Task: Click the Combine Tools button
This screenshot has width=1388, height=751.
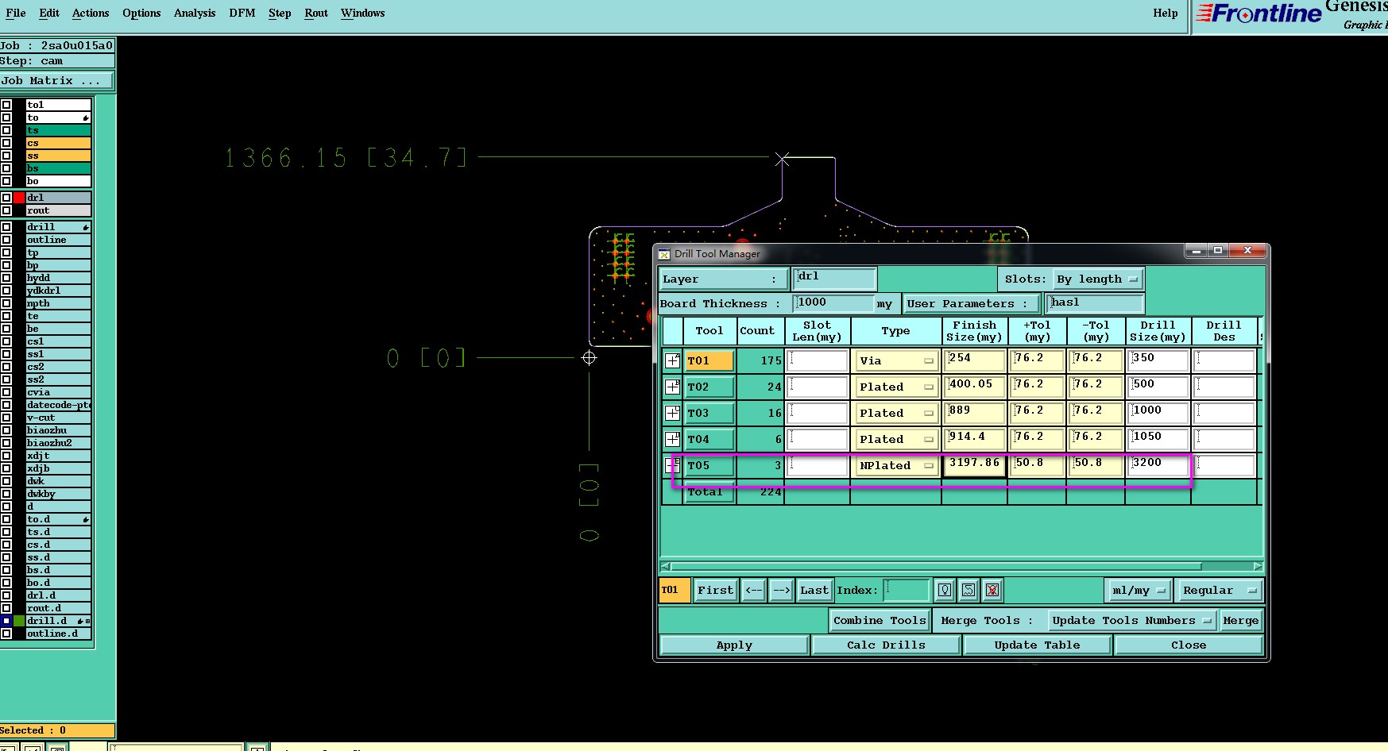Action: (879, 621)
